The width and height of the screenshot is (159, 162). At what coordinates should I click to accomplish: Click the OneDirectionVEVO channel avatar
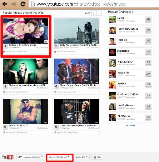pos(112,96)
